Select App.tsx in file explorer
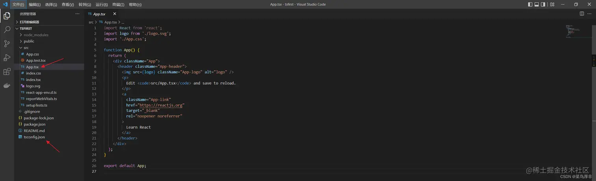Viewport: 596px width, 181px height. [x=49, y=67]
